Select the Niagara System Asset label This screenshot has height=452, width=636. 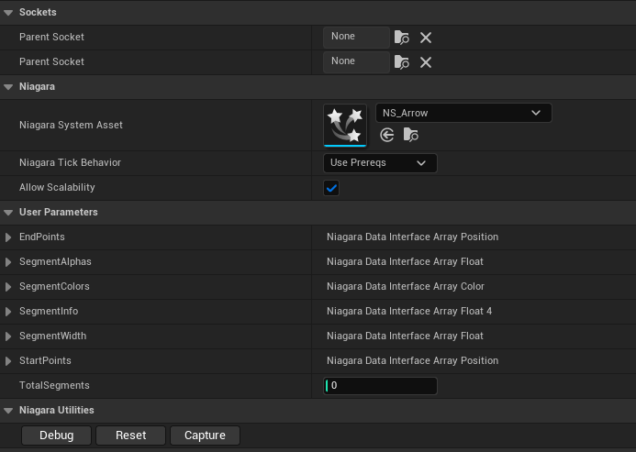[71, 125]
